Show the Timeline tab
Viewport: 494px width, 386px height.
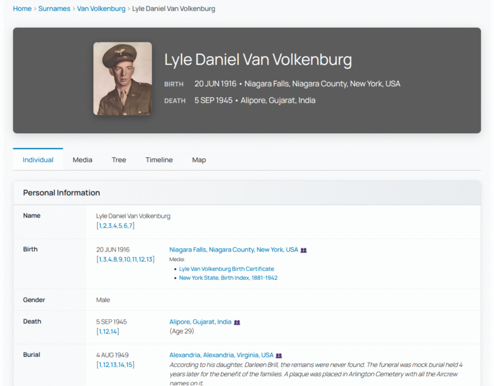coord(159,160)
